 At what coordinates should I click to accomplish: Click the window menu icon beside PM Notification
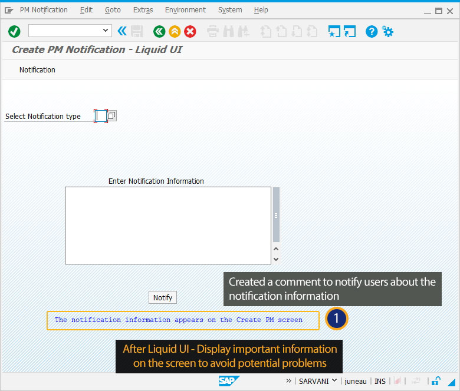tap(9, 11)
